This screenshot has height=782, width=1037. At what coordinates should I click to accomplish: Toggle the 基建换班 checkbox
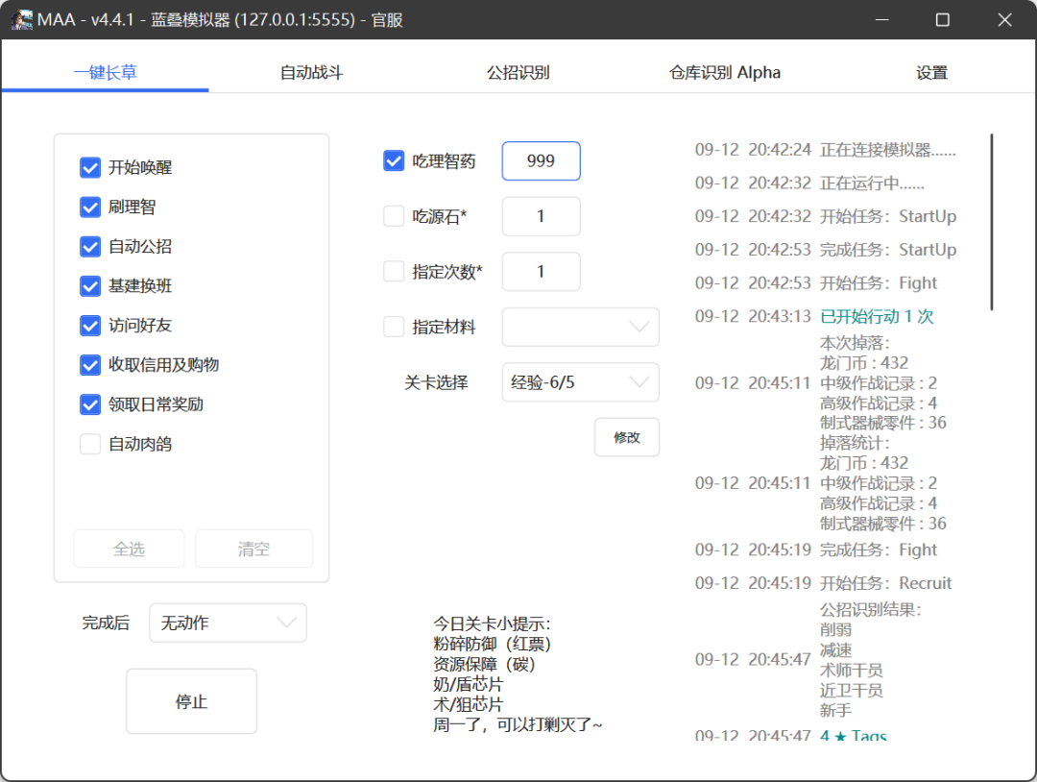click(x=90, y=286)
